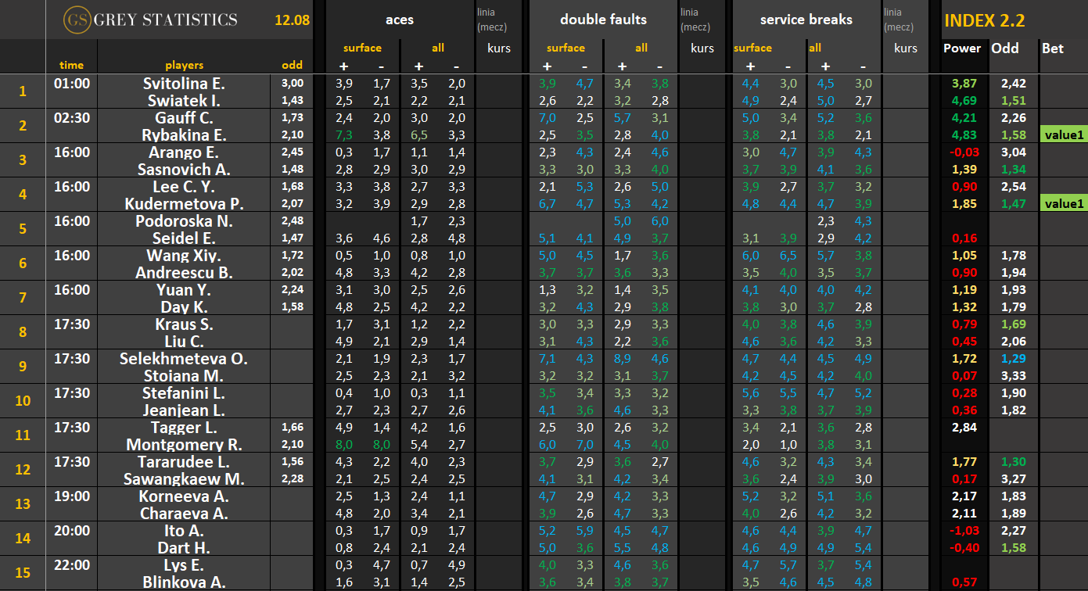Select player Kudermetova P.
1088x591 pixels.
tap(185, 203)
